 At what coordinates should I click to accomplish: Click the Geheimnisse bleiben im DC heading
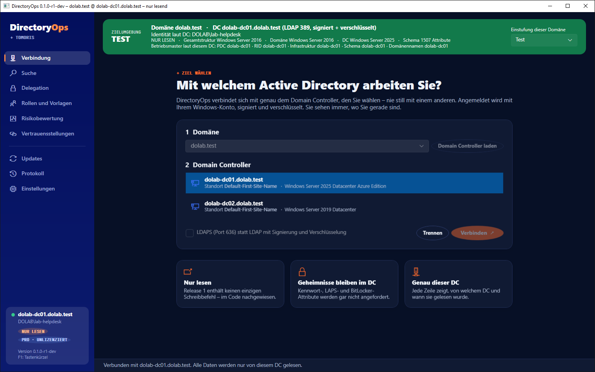click(x=337, y=283)
